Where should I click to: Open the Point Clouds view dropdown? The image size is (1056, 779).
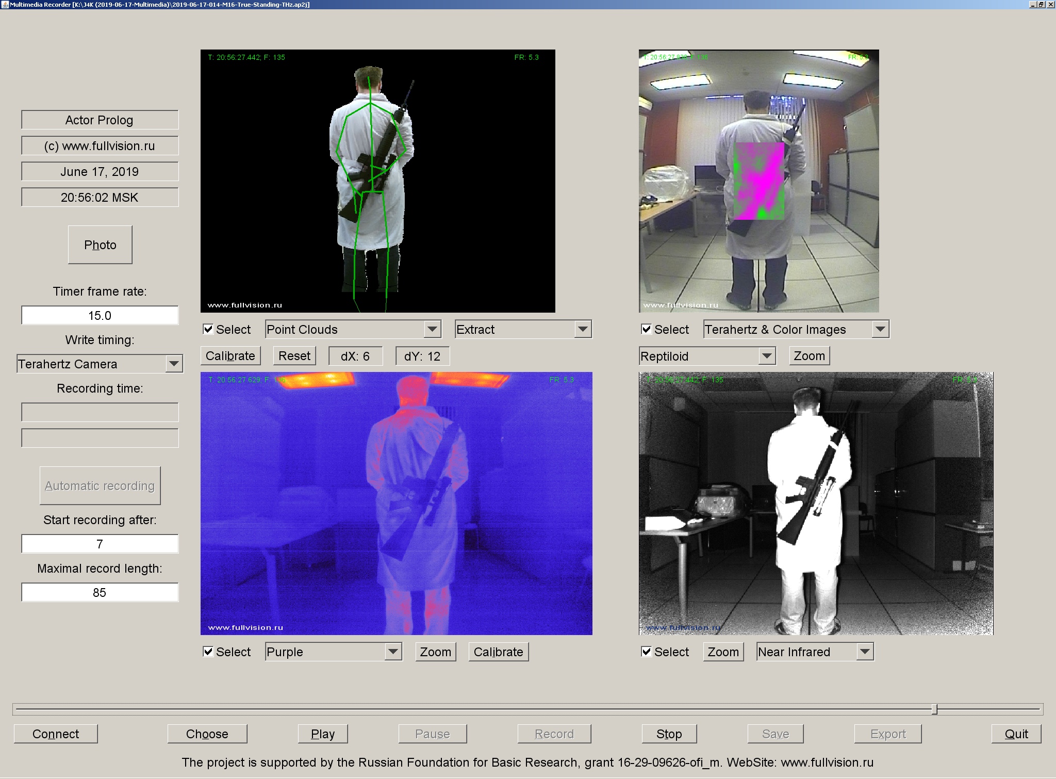[x=352, y=329]
